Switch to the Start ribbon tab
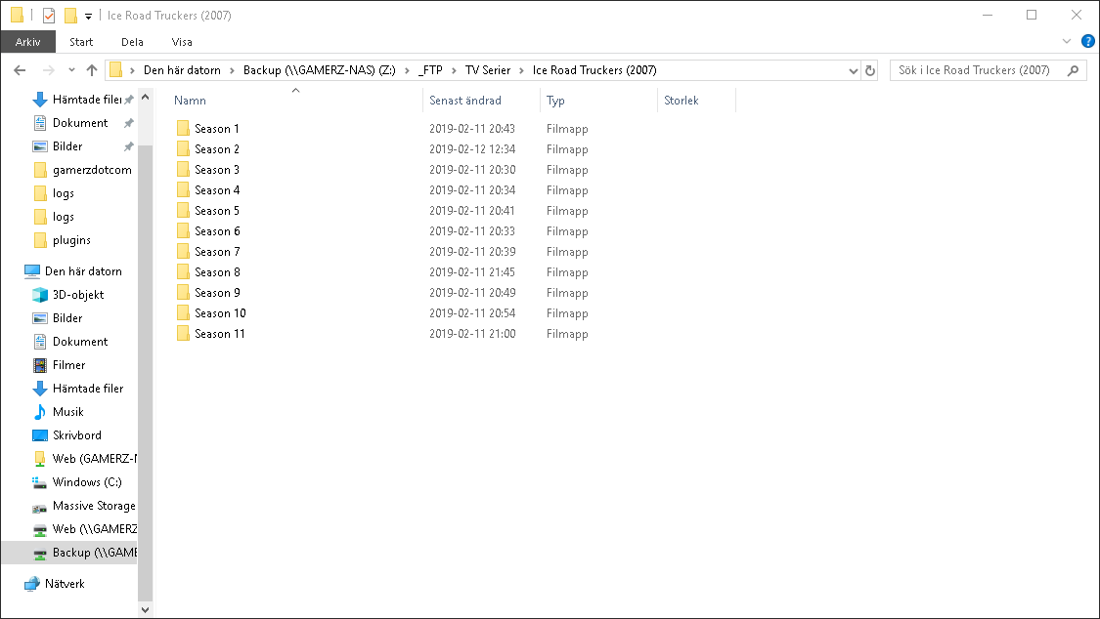Screen dimensions: 1100x619 coord(81,42)
